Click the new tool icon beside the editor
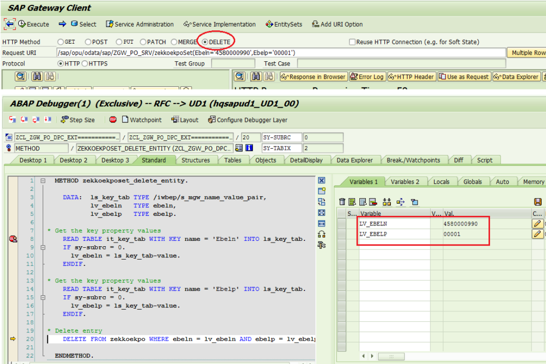The height and width of the screenshot is (364, 546). 322,191
